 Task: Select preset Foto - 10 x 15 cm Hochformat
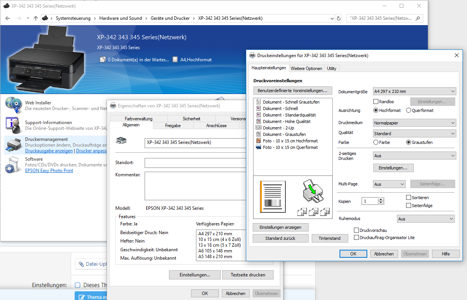point(287,141)
